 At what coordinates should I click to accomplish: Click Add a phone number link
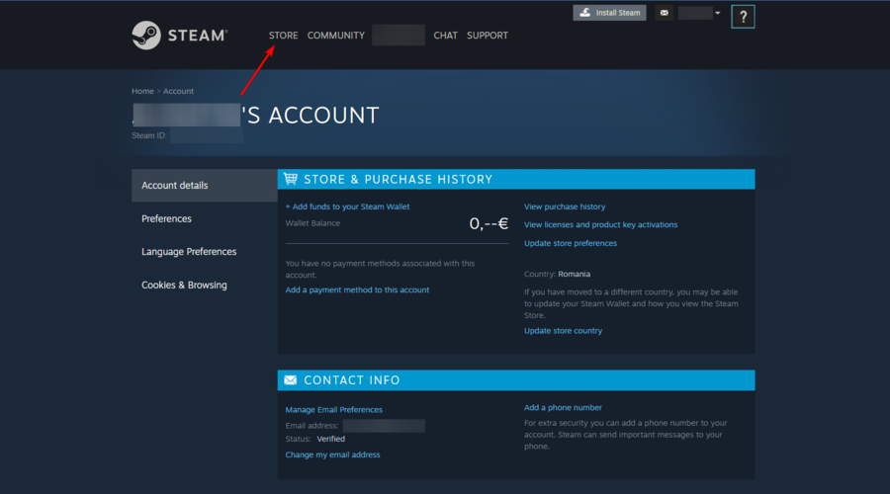point(563,407)
